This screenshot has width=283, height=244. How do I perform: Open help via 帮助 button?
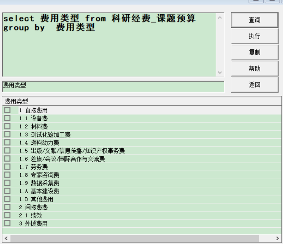coord(254,68)
